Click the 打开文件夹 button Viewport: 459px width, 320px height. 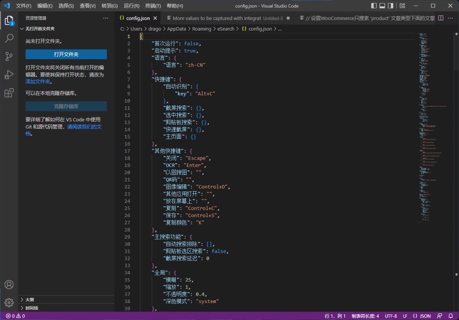[66, 54]
